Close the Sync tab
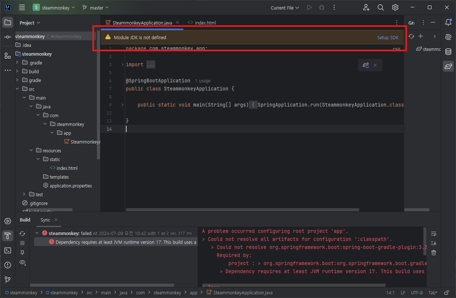The image size is (456, 298). (x=56, y=220)
